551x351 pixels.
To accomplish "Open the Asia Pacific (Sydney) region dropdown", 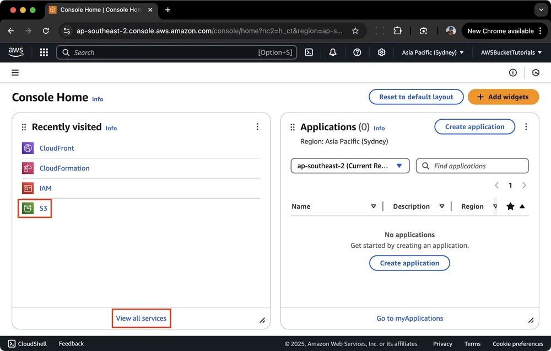I will coord(433,52).
